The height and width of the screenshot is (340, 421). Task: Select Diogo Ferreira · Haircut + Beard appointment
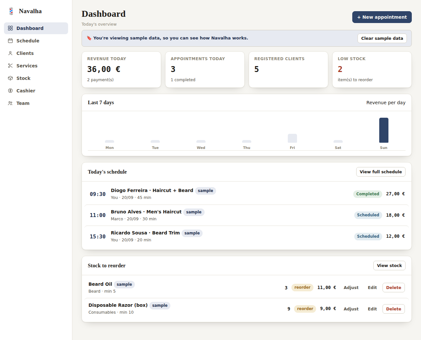pyautogui.click(x=247, y=194)
